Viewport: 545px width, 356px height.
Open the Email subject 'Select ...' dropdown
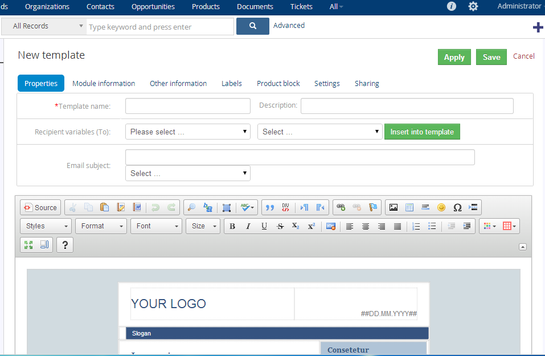(188, 173)
